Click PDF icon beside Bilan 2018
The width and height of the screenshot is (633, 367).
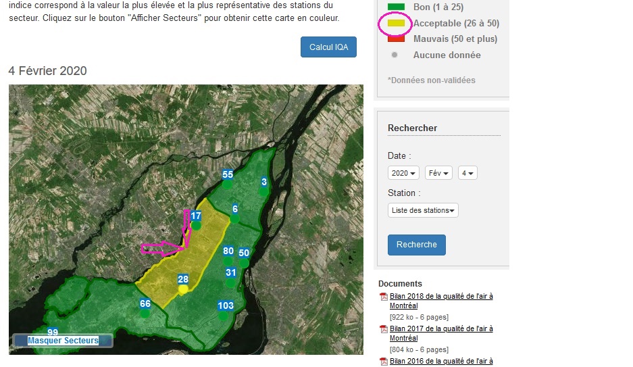pos(383,297)
